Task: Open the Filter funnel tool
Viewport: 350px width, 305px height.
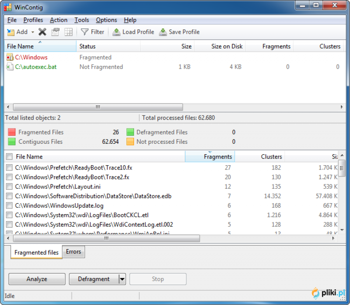Action: tap(84, 32)
